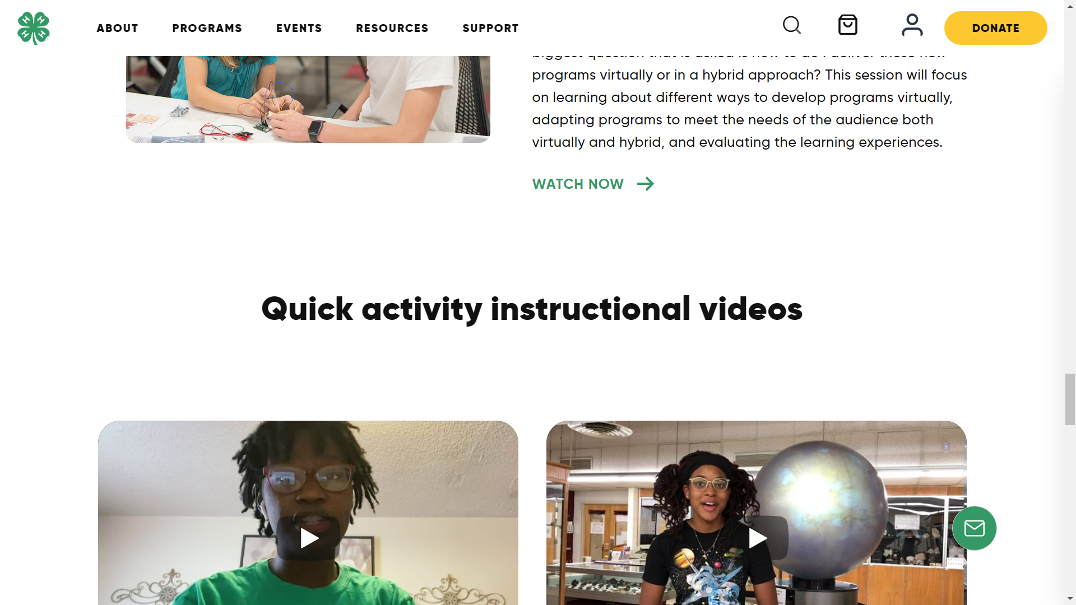1076x605 pixels.
Task: Expand the Events navigation menu
Action: tap(299, 28)
